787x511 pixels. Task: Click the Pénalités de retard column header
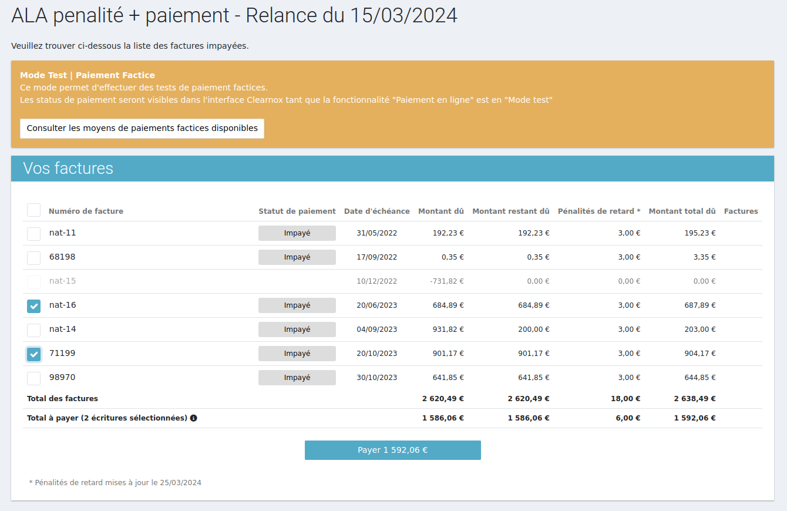click(x=599, y=211)
